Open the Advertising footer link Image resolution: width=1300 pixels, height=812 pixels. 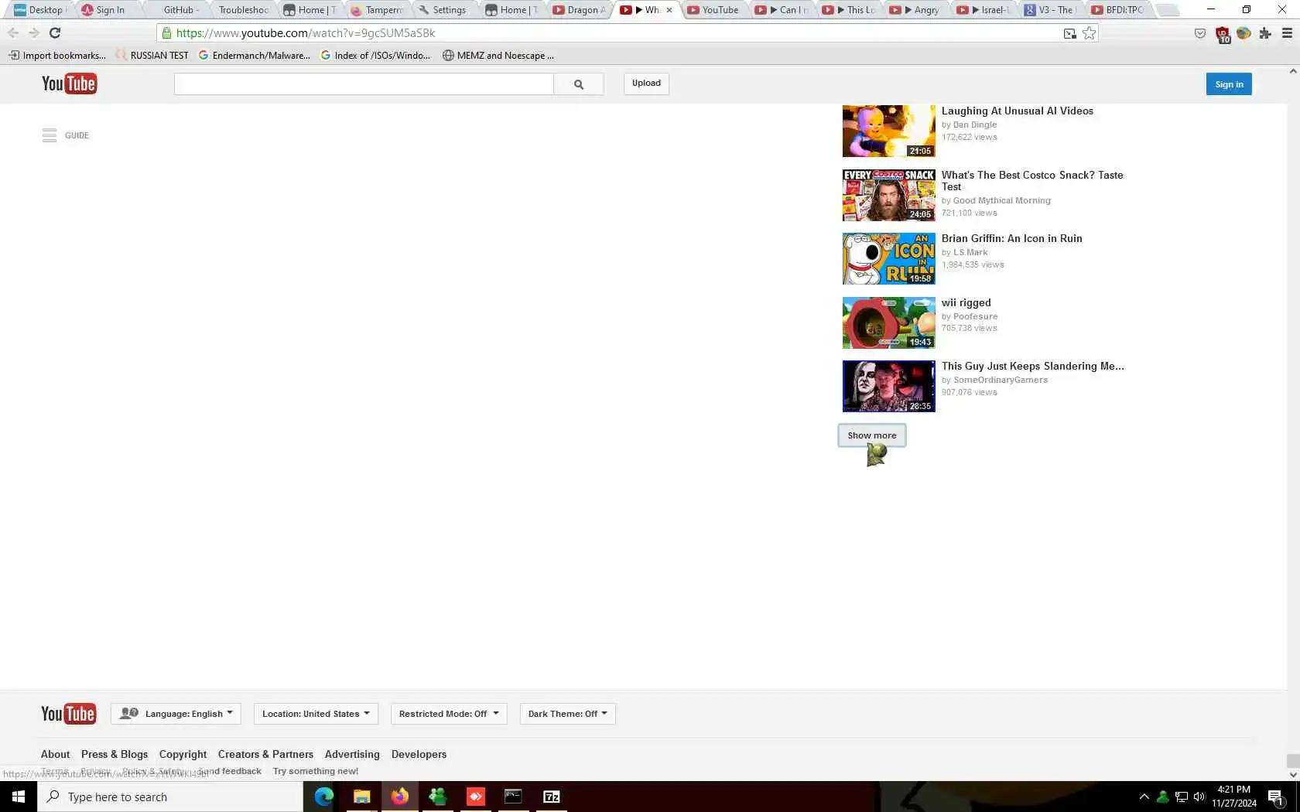click(352, 754)
